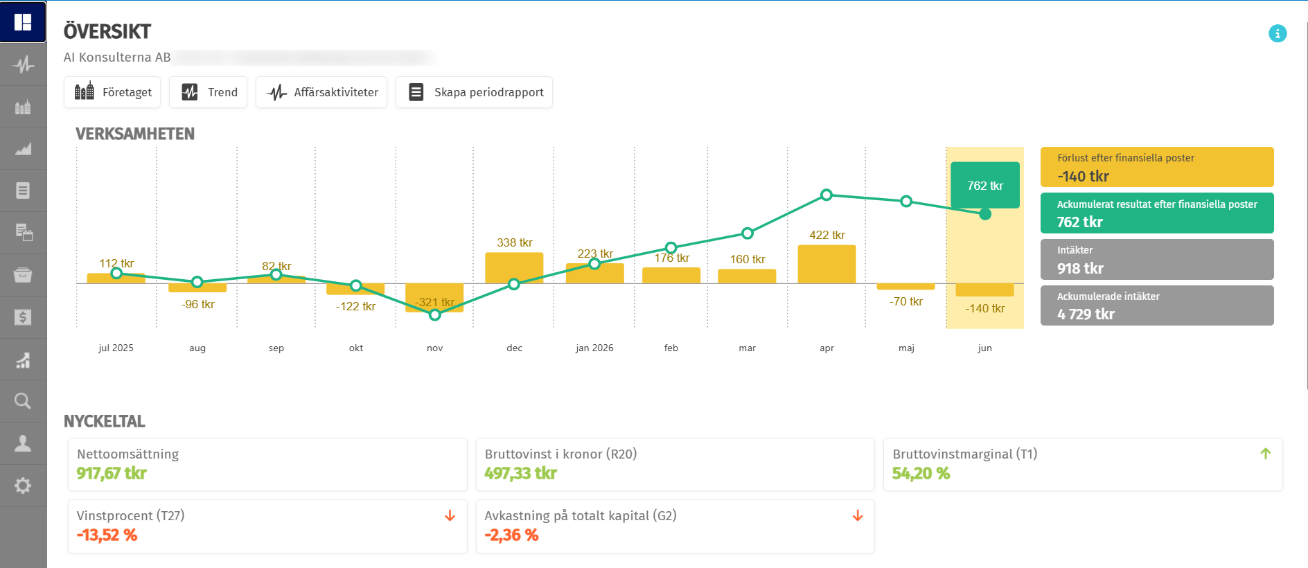Open the user profile sidebar icon
Image resolution: width=1308 pixels, height=568 pixels.
pyautogui.click(x=23, y=443)
